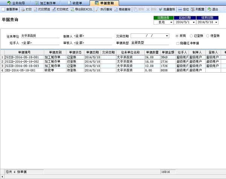Image resolution: width=226 pixels, height=179 pixels.
Task: Click the 单据金额 column header
Action: coord(167,52)
